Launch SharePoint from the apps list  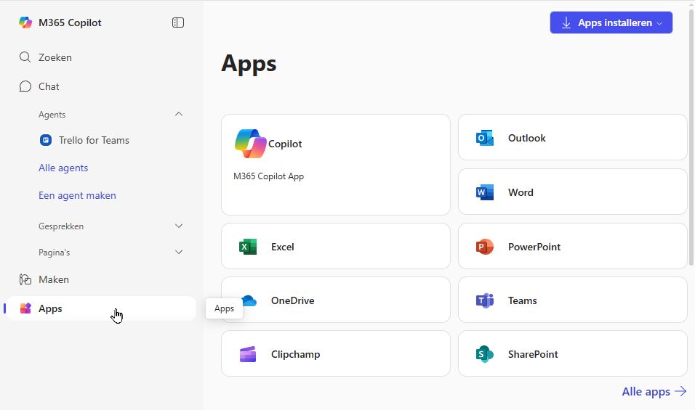tap(484, 354)
